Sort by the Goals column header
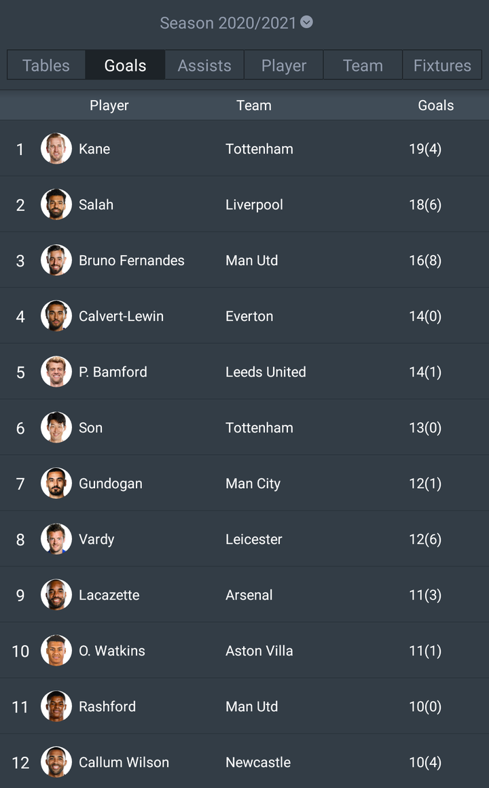Viewport: 489px width, 788px height. pyautogui.click(x=436, y=105)
